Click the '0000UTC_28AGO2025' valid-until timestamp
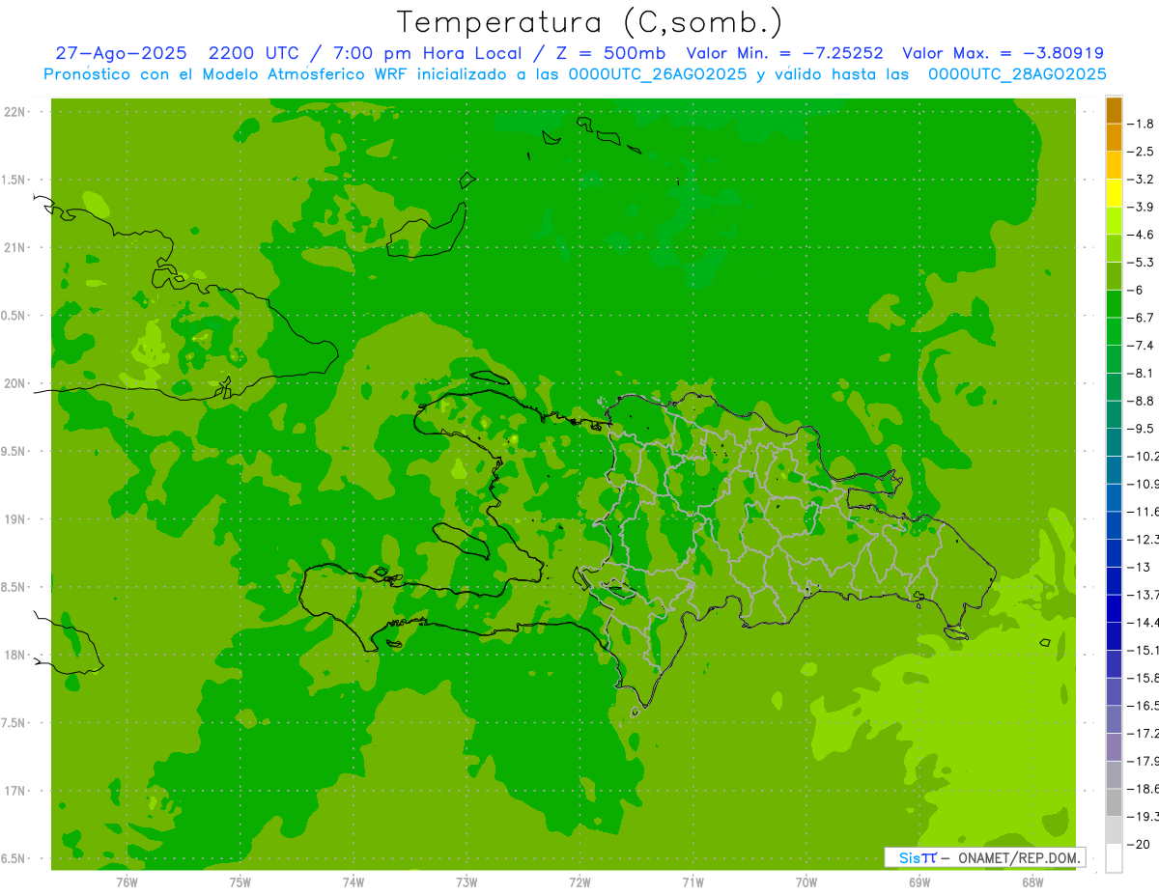 (x=1017, y=74)
